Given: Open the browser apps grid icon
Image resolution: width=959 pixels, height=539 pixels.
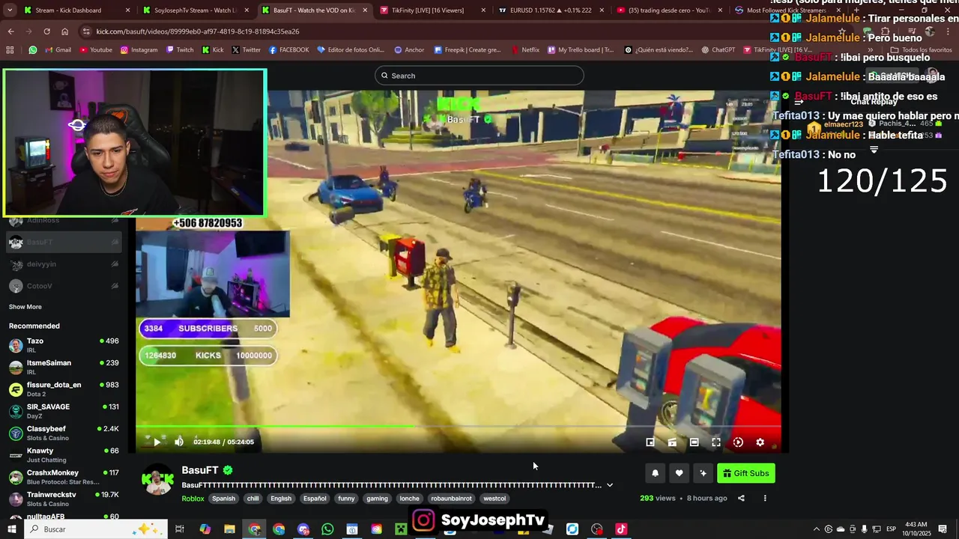Looking at the screenshot, I should 10,50.
